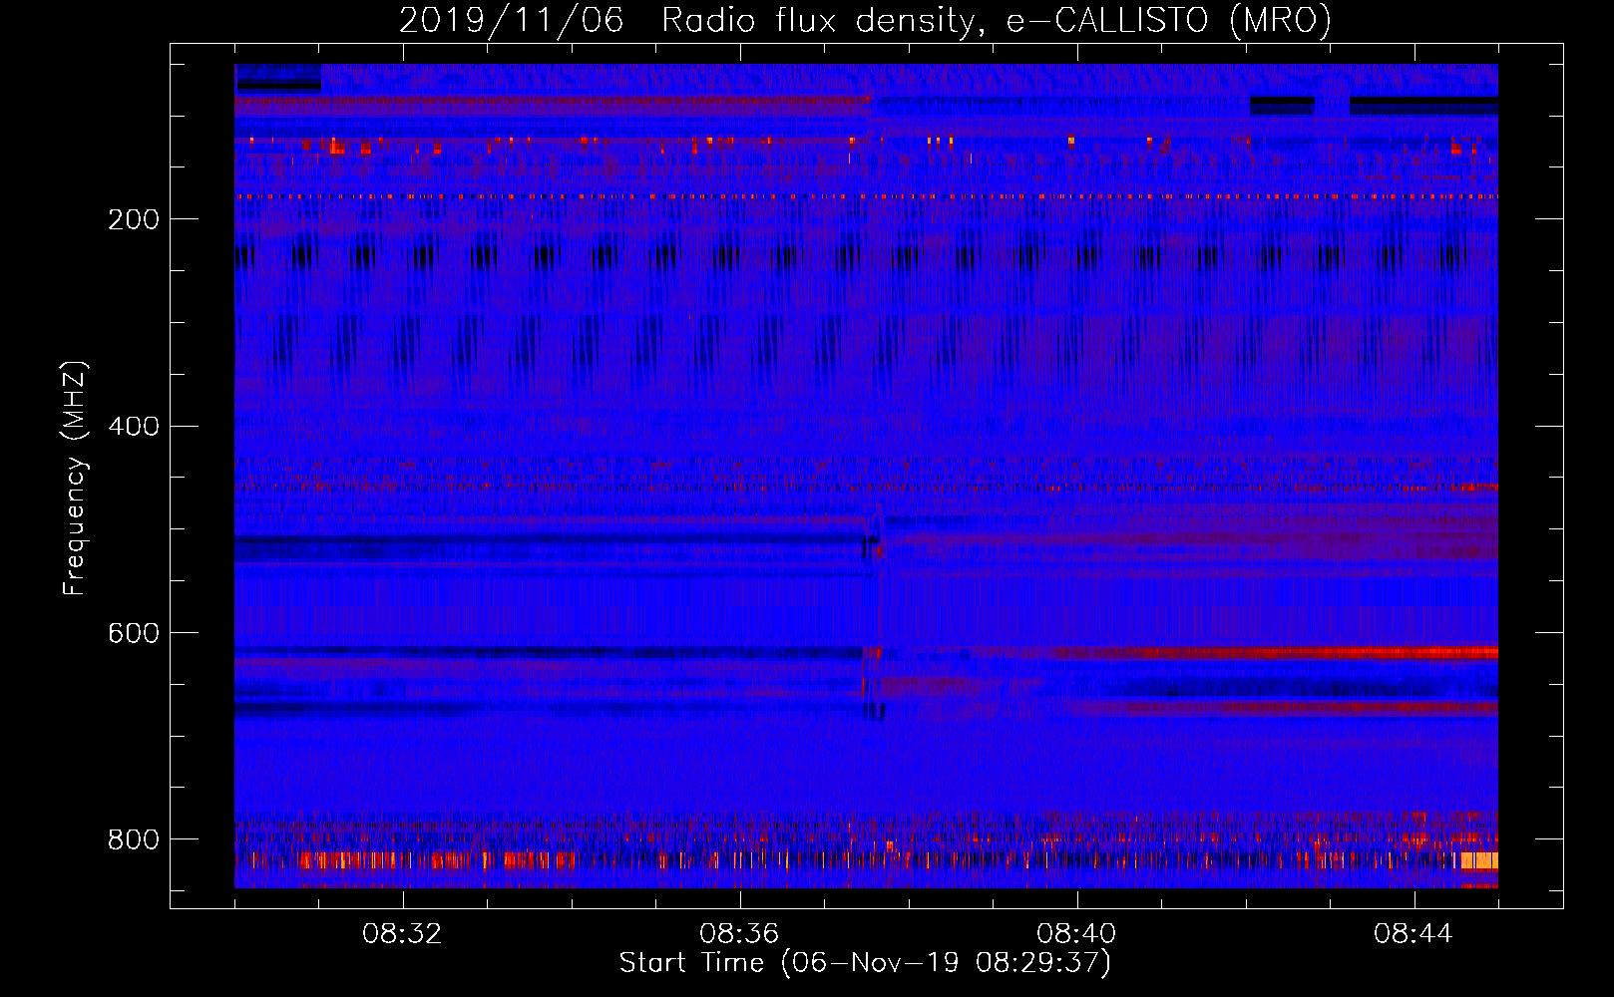
Task: Click the 600 frequency tick label
Action: (x=134, y=634)
